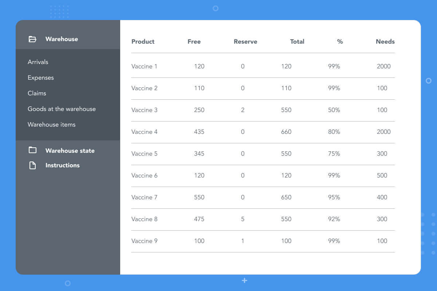The width and height of the screenshot is (437, 291).
Task: Click Vaccine 5 percentage 75%
Action: click(334, 154)
